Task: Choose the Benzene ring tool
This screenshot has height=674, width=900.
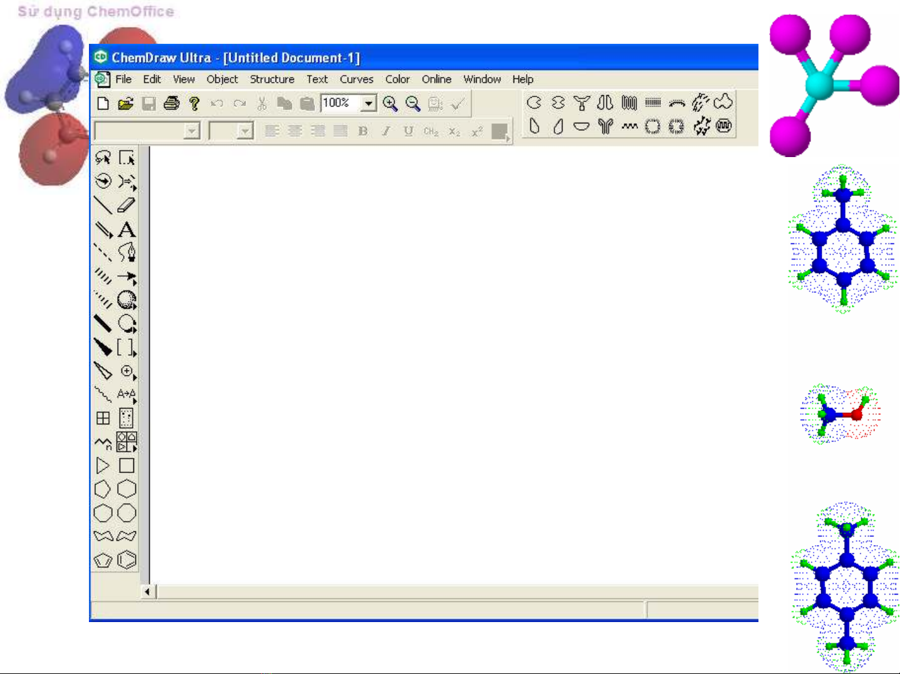Action: click(x=127, y=560)
